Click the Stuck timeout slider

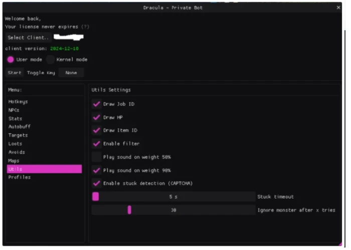(x=173, y=197)
